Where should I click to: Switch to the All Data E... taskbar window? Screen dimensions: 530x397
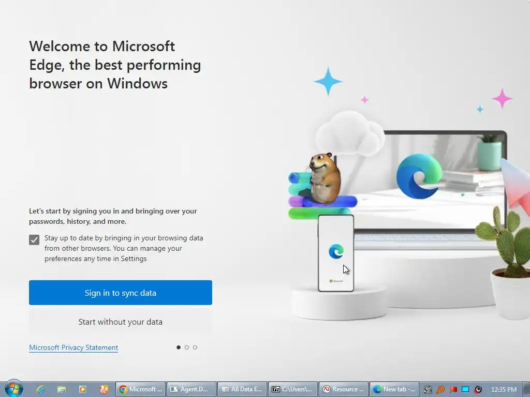pyautogui.click(x=242, y=389)
